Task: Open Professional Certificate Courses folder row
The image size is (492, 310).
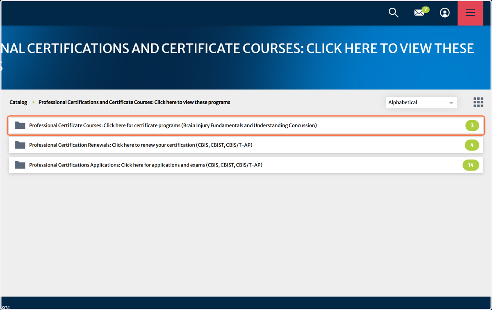Action: (246, 125)
